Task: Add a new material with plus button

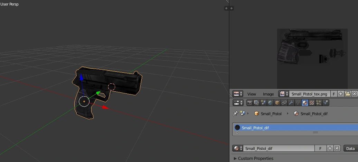Action: (330, 148)
